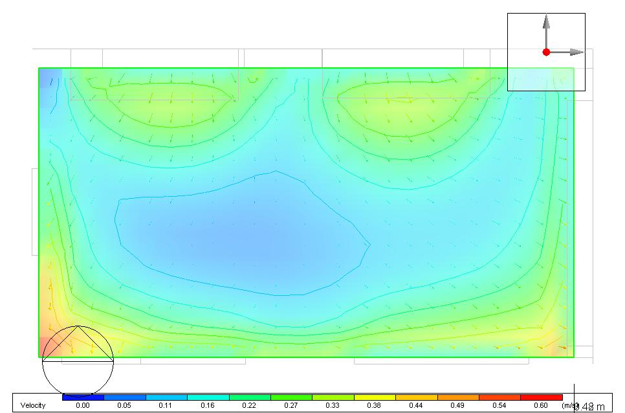Click the 0.60 legend value
The height and width of the screenshot is (413, 625).
point(540,405)
